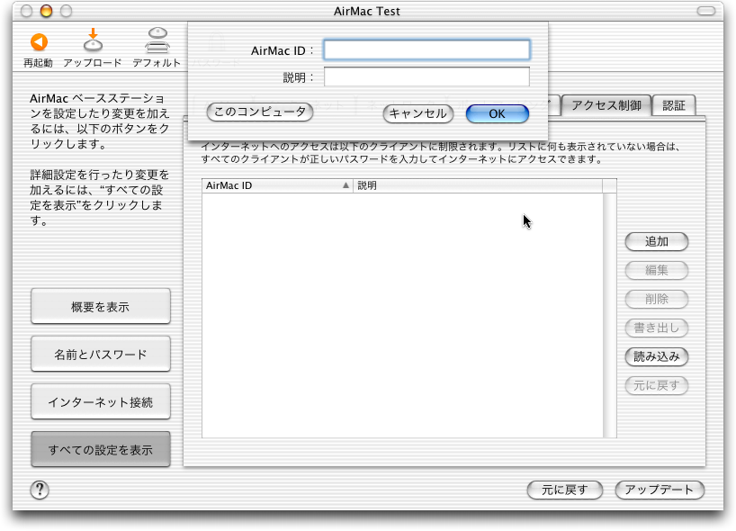
Task: Switch to the 認証 tab
Action: coord(674,105)
